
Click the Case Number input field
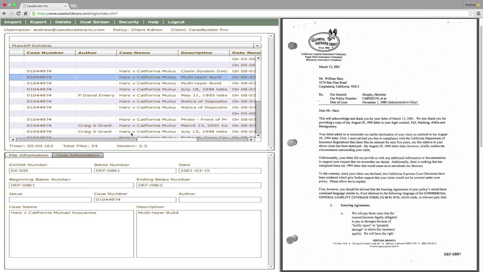click(135, 199)
